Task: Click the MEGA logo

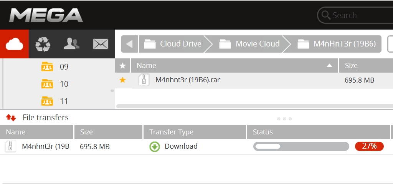Action: click(x=46, y=15)
